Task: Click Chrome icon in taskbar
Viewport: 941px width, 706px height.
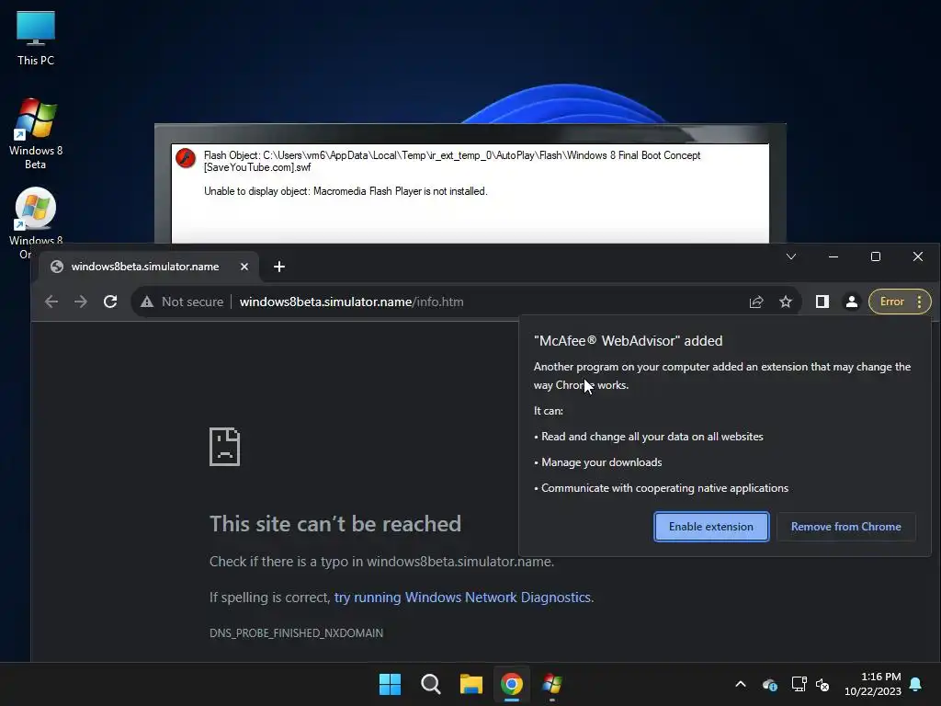Action: point(511,684)
